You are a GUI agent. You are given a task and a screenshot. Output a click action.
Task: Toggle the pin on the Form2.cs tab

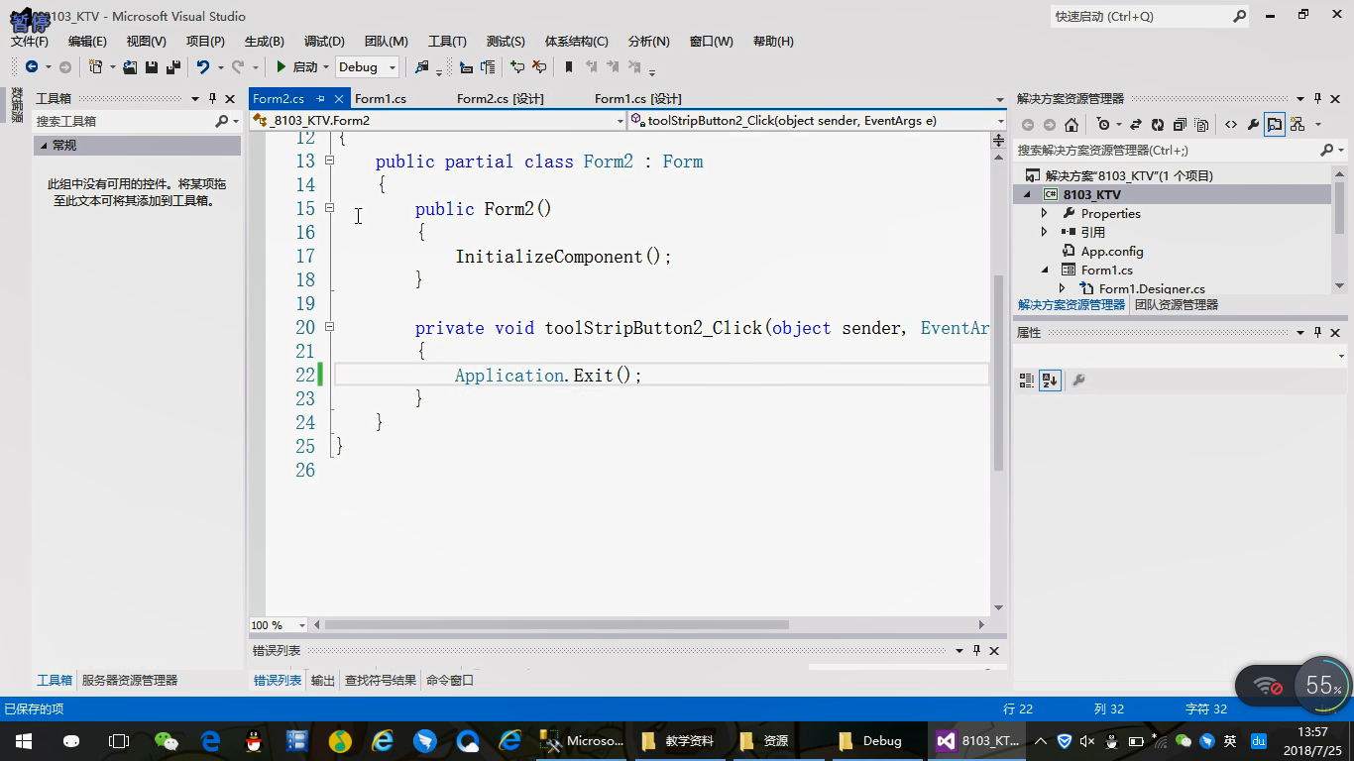pyautogui.click(x=320, y=98)
